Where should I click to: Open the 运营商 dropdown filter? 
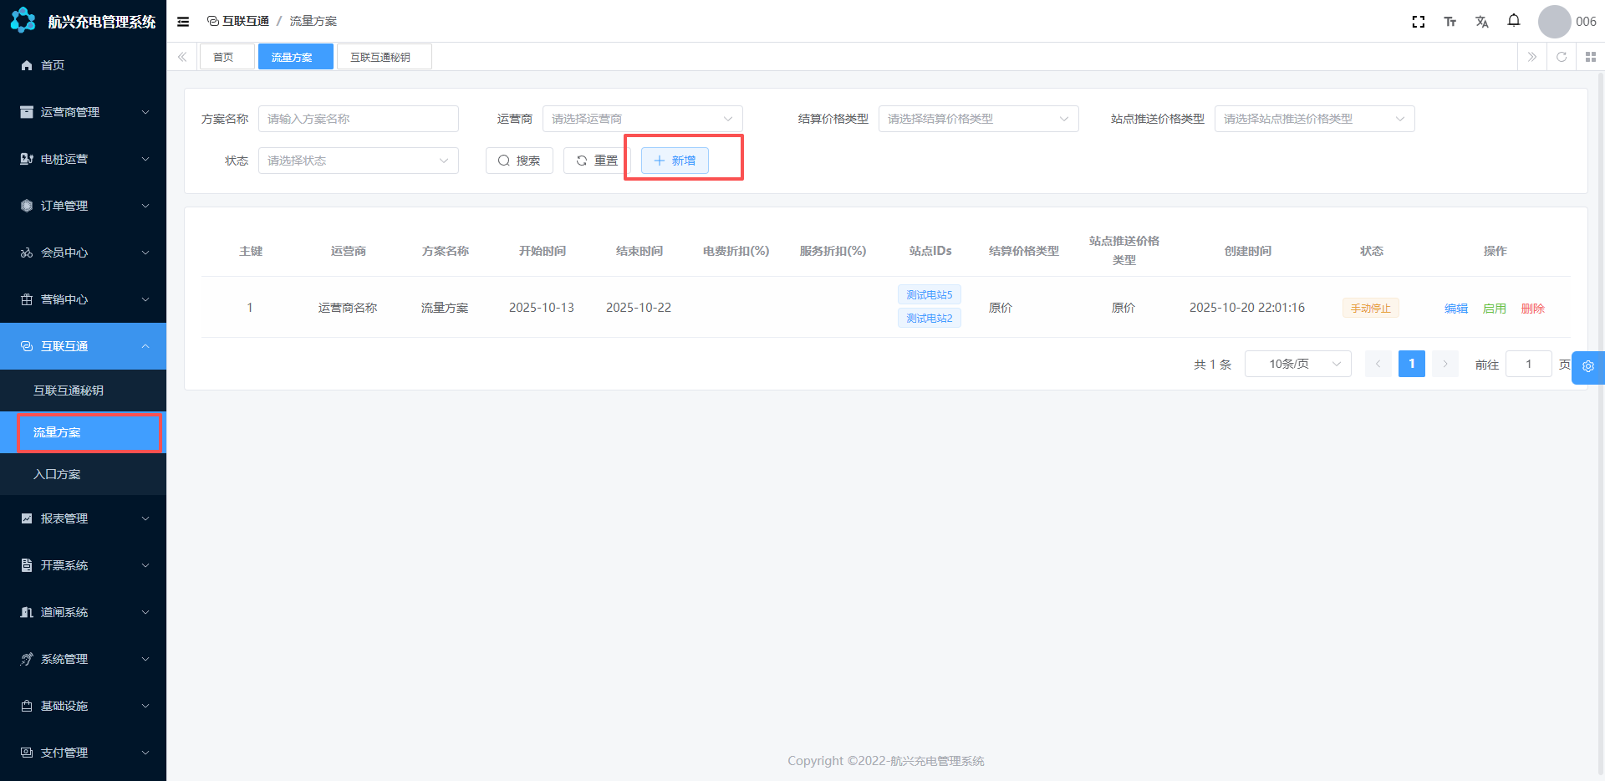tap(642, 119)
